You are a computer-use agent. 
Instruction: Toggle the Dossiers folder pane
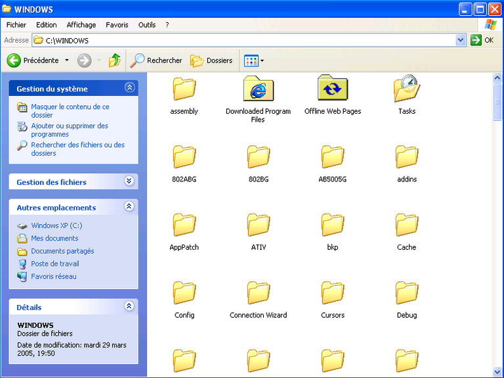click(211, 60)
